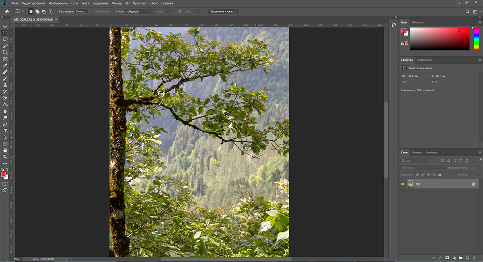Open the Фильтр menu
483x262 pixels.
pyautogui.click(x=117, y=3)
